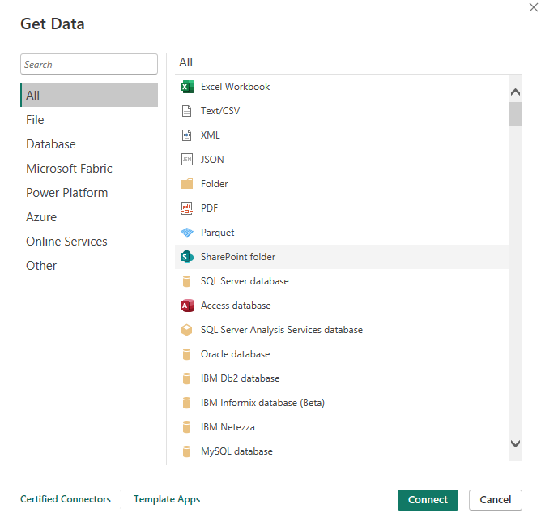Select IBM Netezza label

[228, 427]
